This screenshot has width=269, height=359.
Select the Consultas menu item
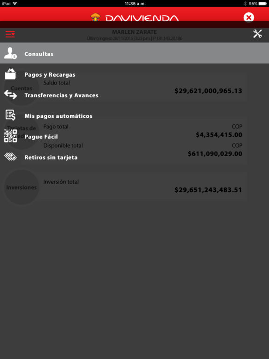coord(134,53)
